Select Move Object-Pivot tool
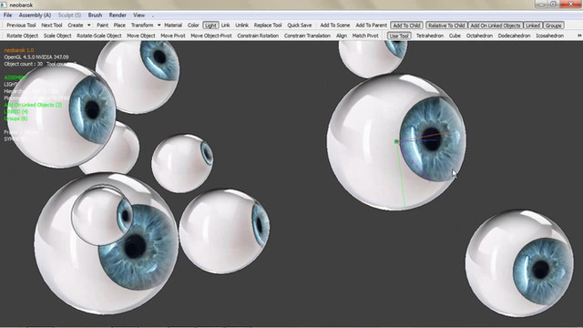Image resolution: width=583 pixels, height=328 pixels. 210,36
